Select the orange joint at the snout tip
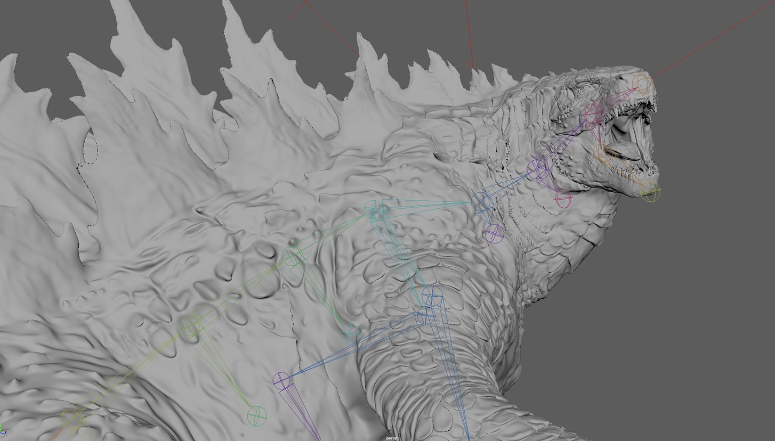The width and height of the screenshot is (775, 441). click(643, 84)
